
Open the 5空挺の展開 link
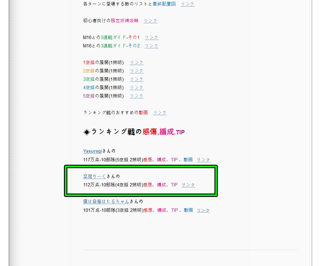click(137, 96)
